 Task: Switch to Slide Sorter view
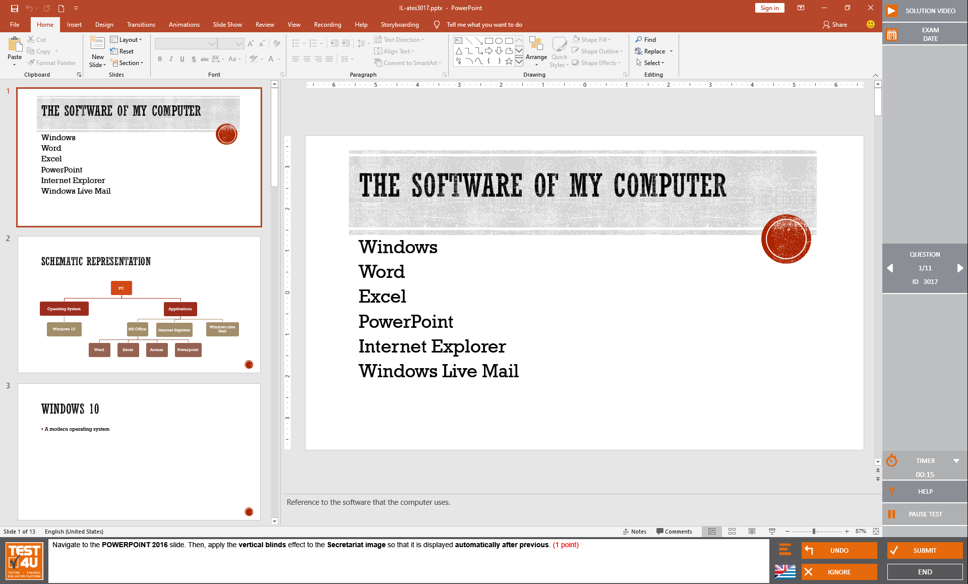(732, 532)
